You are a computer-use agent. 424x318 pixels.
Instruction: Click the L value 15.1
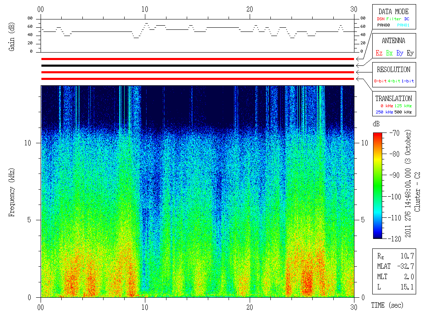[407, 287]
